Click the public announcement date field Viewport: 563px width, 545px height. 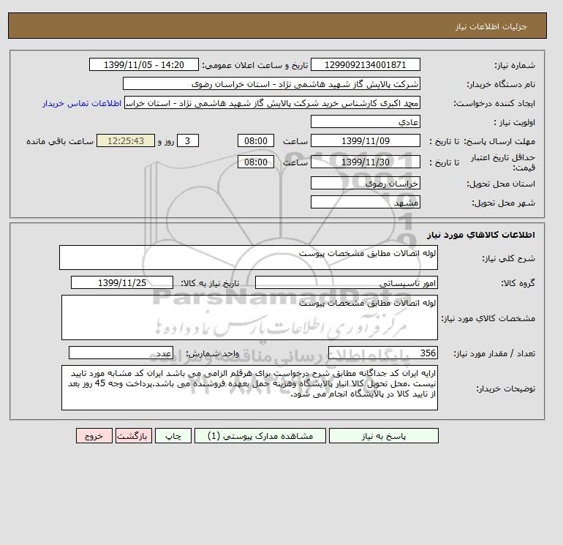pos(143,64)
